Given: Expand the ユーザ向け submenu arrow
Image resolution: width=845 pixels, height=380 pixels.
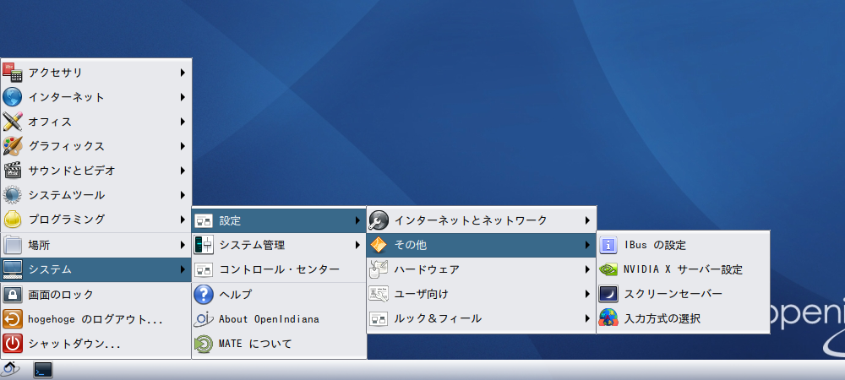Looking at the screenshot, I should click(587, 294).
